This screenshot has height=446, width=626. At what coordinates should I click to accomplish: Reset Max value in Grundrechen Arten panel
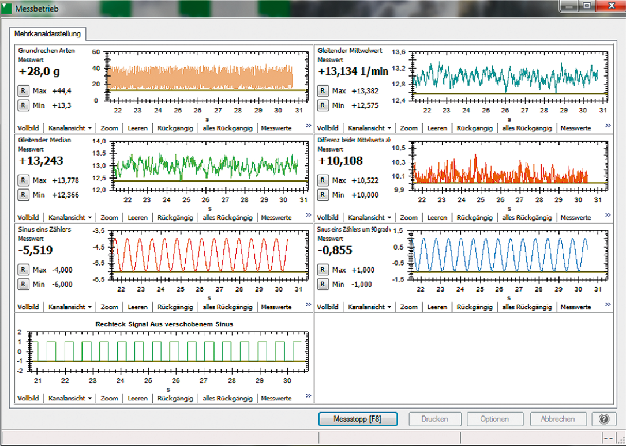pos(23,91)
